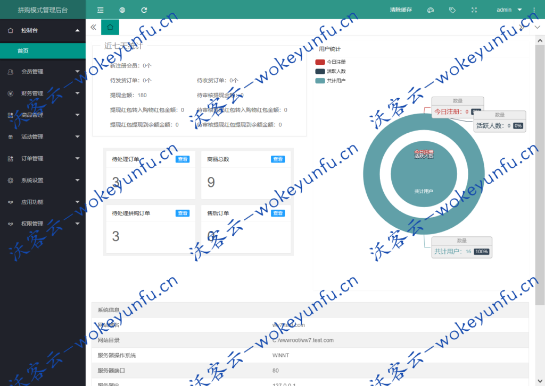
Task: Open the theme palette icon
Action: point(430,10)
